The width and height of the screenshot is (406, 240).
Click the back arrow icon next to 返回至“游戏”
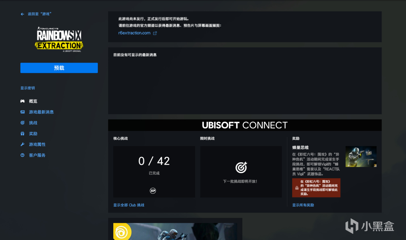click(22, 14)
